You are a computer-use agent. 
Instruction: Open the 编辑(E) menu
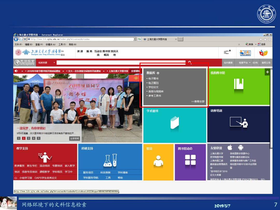(29, 45)
